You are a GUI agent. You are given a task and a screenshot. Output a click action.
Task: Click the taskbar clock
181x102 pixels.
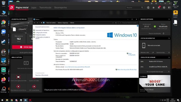click(x=173, y=100)
